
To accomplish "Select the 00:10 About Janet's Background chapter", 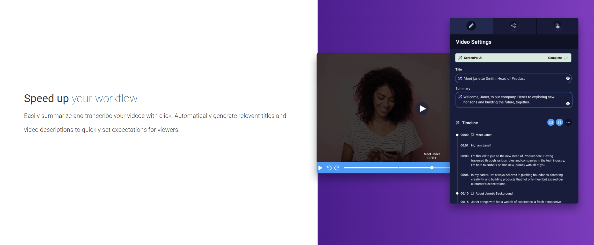I will point(486,193).
